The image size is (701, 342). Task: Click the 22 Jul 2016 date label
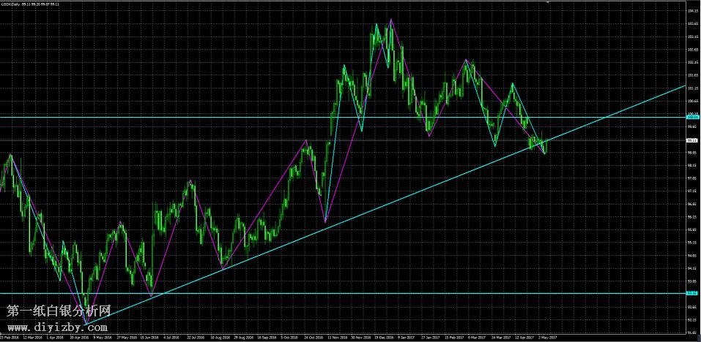tap(196, 338)
